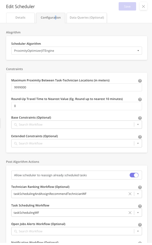Image resolution: width=152 pixels, height=245 pixels.
Task: Expand Open Jobs Alerts Workflow dropdown arrow
Action: tap(138, 231)
